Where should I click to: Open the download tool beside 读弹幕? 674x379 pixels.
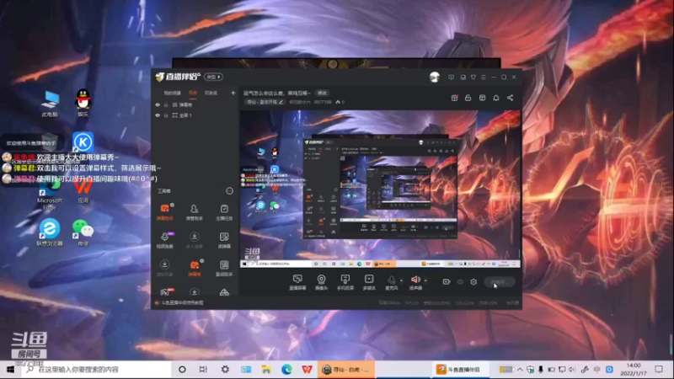[x=195, y=240]
